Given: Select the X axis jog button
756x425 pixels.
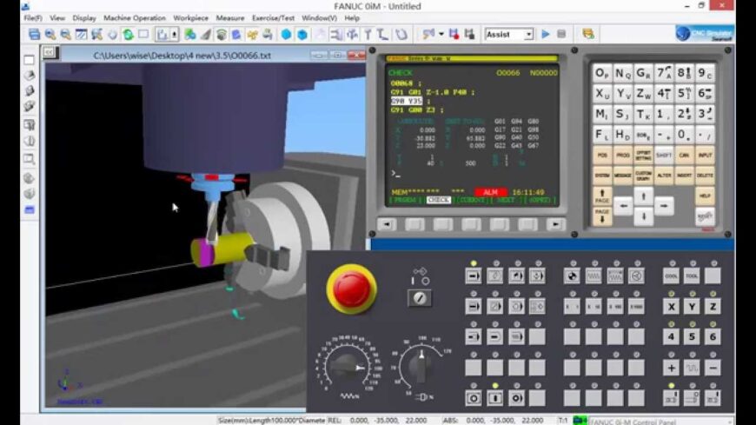Looking at the screenshot, I should (671, 306).
